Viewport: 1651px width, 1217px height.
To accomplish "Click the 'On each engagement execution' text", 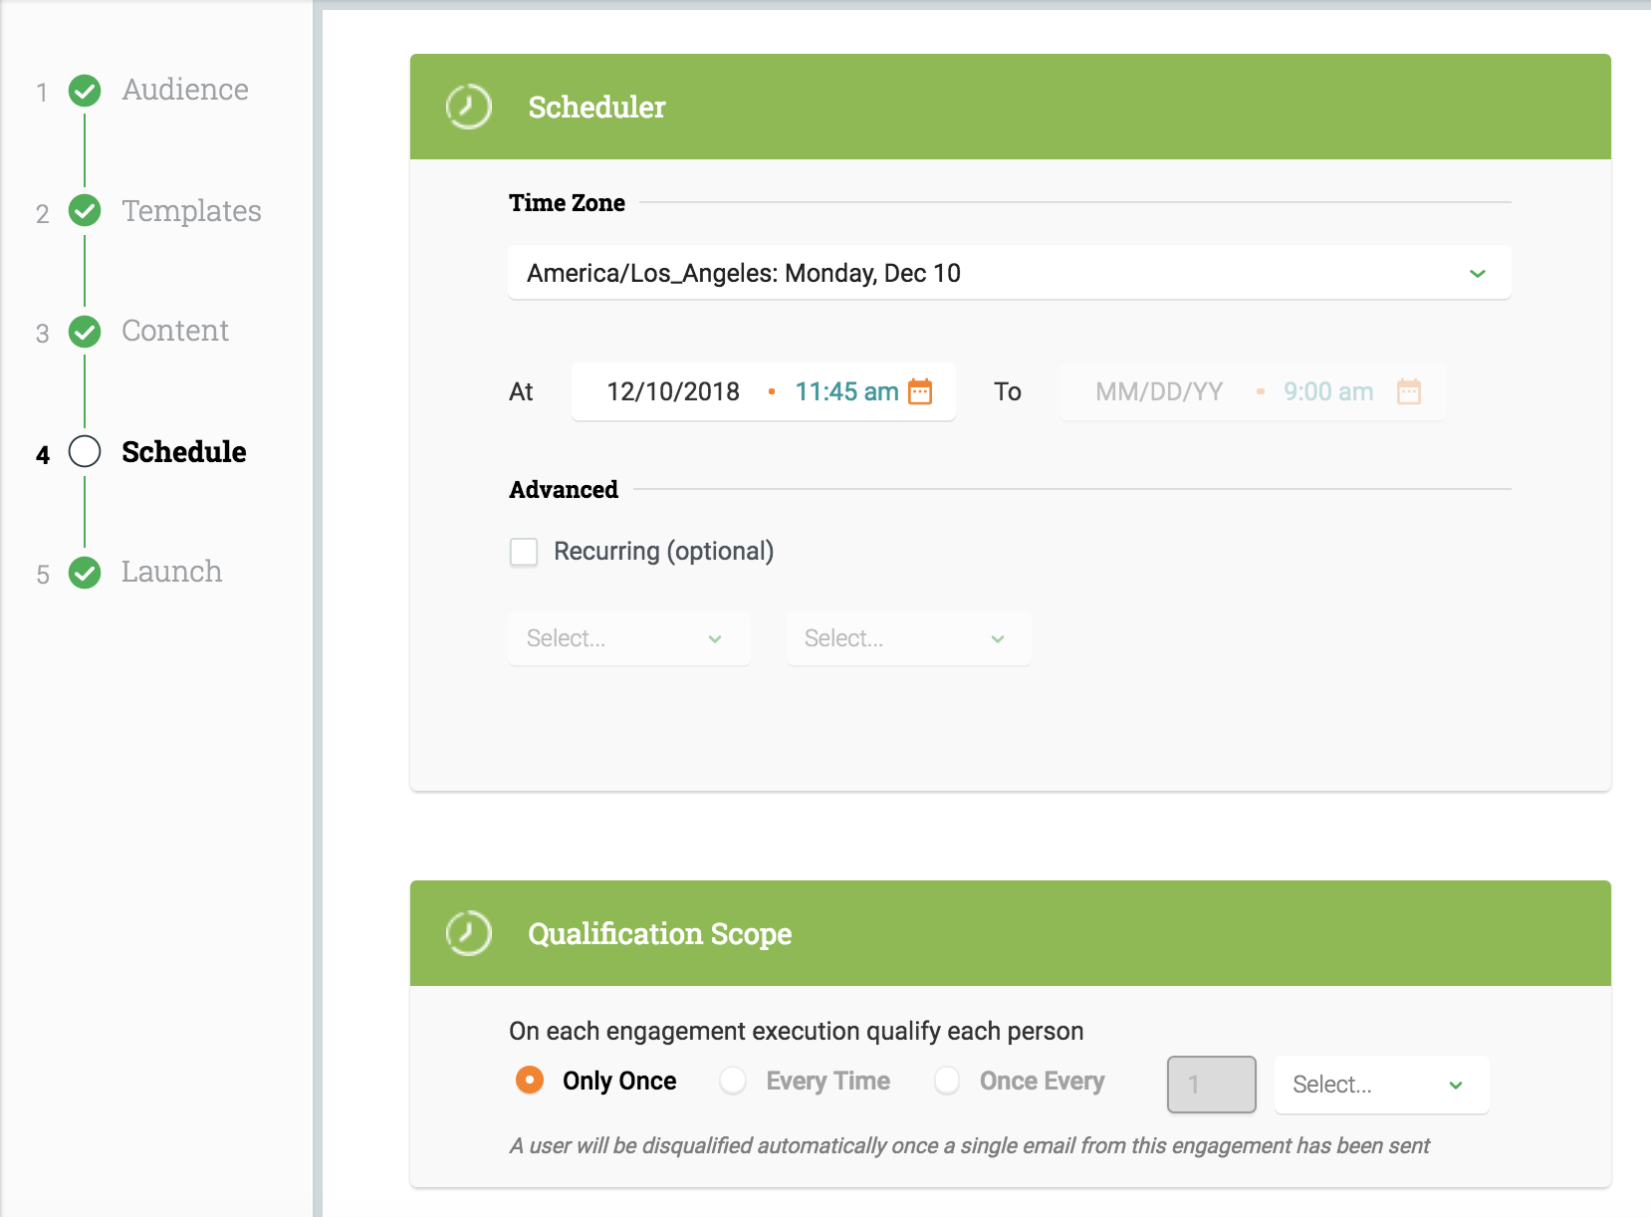I will point(797,1031).
